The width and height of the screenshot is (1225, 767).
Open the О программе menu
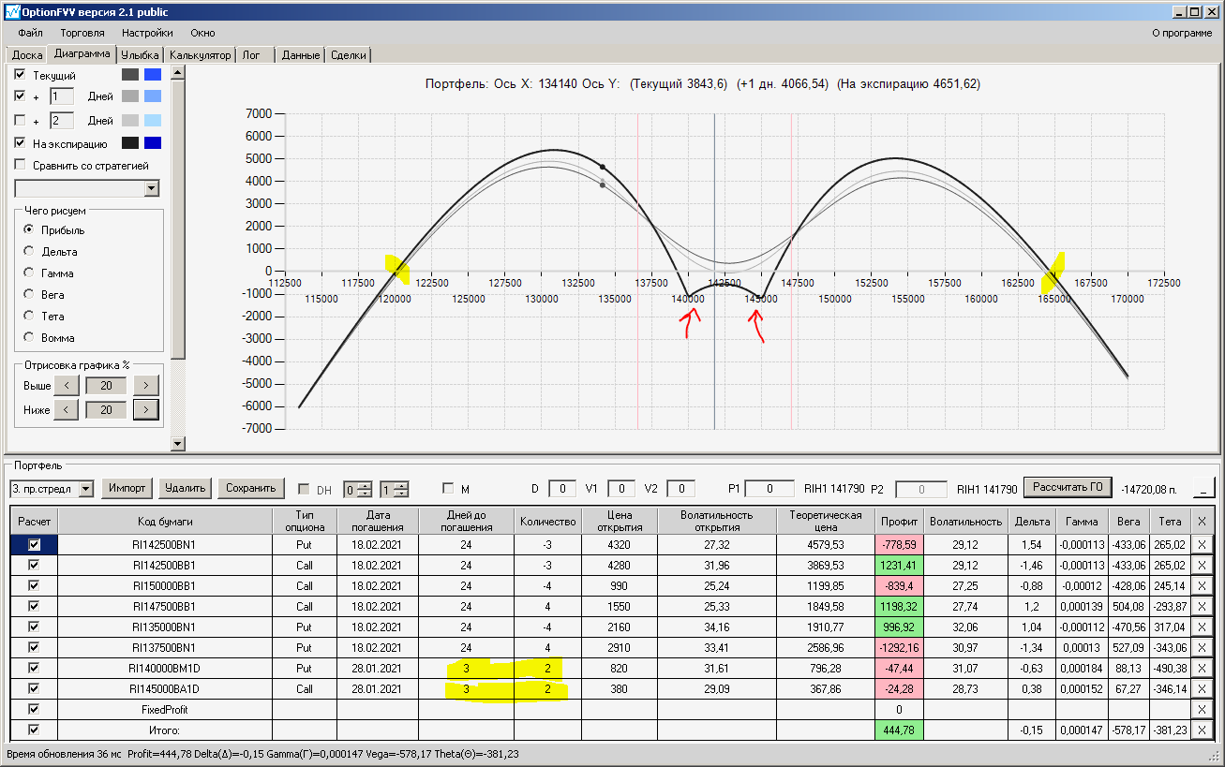[1182, 33]
